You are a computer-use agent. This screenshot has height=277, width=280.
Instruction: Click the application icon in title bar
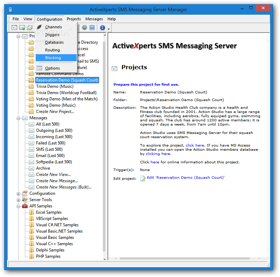10,9
